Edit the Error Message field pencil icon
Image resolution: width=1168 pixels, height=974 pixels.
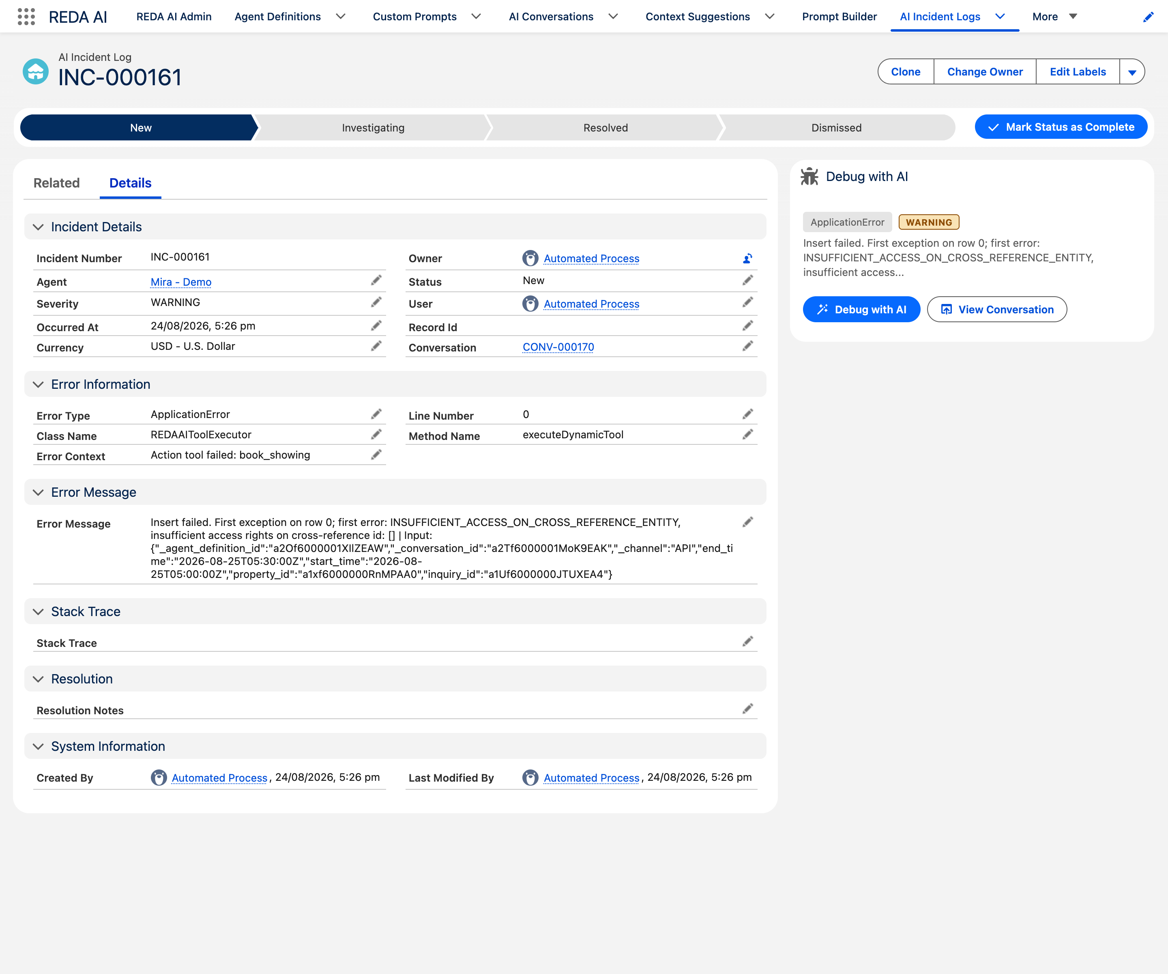pyautogui.click(x=747, y=522)
